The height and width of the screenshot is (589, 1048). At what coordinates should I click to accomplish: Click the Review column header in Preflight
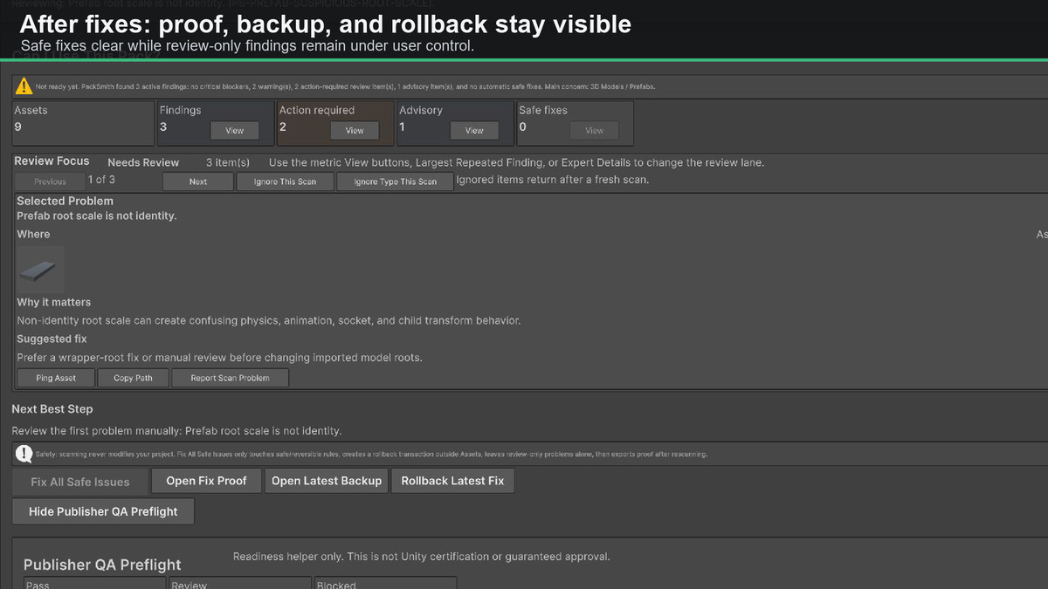240,583
